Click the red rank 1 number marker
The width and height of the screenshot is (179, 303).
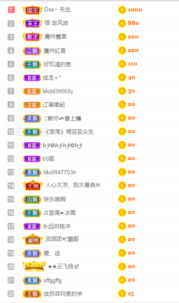[11, 10]
